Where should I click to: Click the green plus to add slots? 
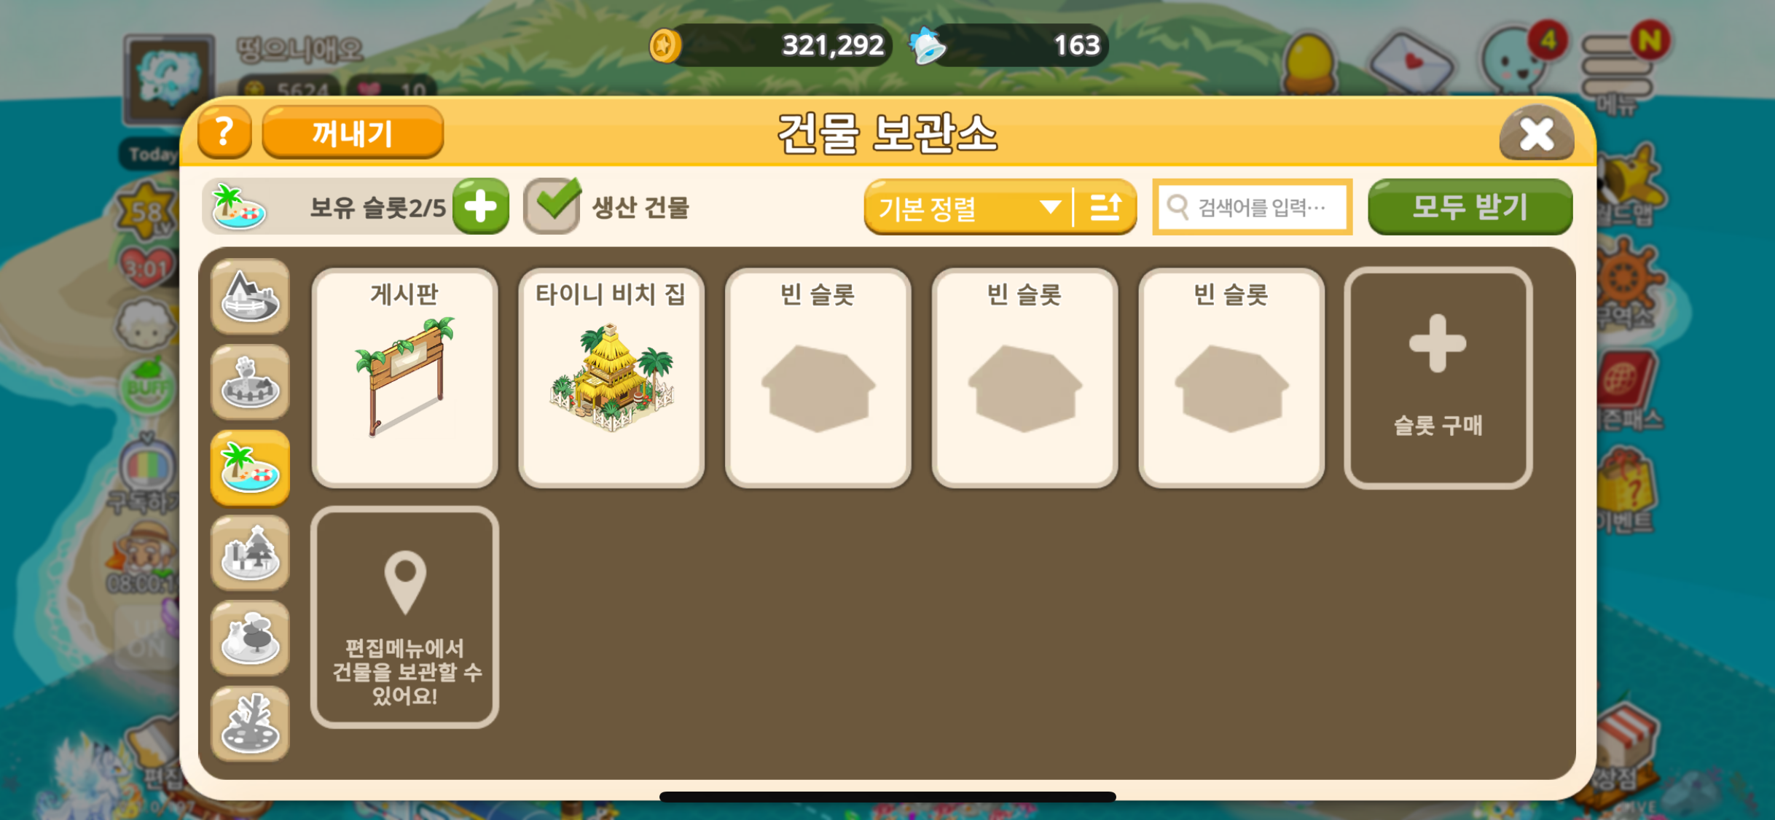point(481,207)
